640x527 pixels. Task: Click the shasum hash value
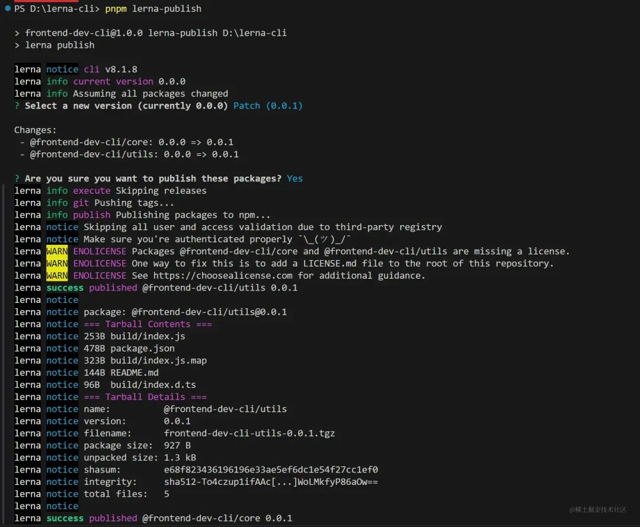pos(271,470)
